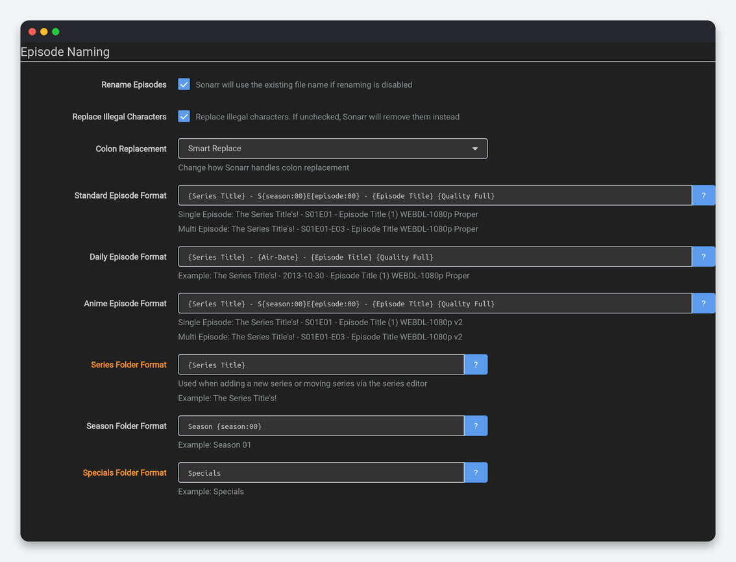This screenshot has width=736, height=562.
Task: Open help for Series Folder Format
Action: [x=476, y=365]
